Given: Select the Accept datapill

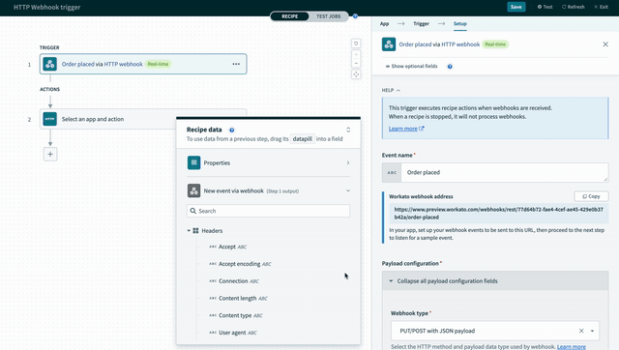Looking at the screenshot, I should coord(228,247).
